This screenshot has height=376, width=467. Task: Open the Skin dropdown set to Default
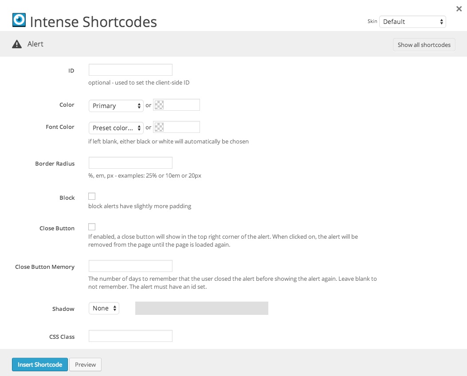pos(412,22)
